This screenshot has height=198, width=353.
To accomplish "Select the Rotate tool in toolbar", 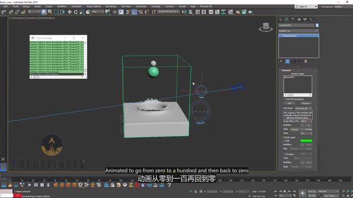I will [x=76, y=12].
